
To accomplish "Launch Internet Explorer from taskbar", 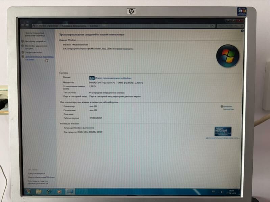I will (x=49, y=191).
